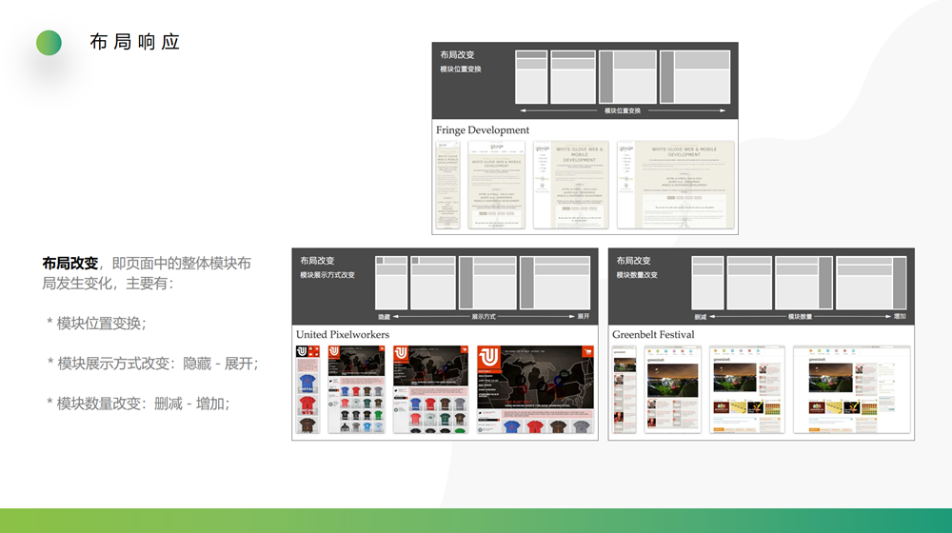
Task: Click the 隐藏 label on the arrow
Action: (385, 316)
